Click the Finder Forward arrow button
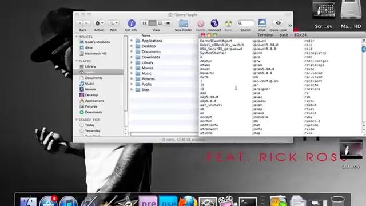This screenshot has height=206, width=366. click(x=86, y=23)
